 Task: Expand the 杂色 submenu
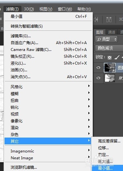pos(49,134)
